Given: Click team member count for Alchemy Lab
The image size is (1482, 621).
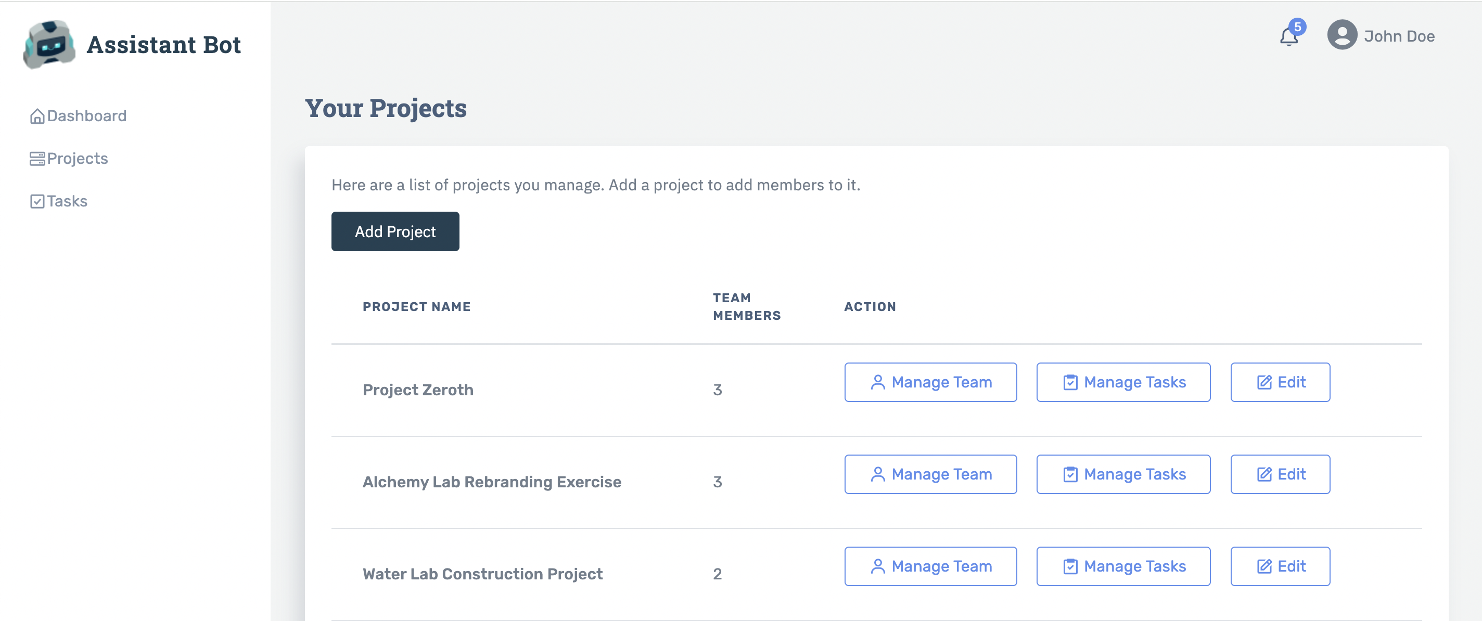Looking at the screenshot, I should [718, 482].
